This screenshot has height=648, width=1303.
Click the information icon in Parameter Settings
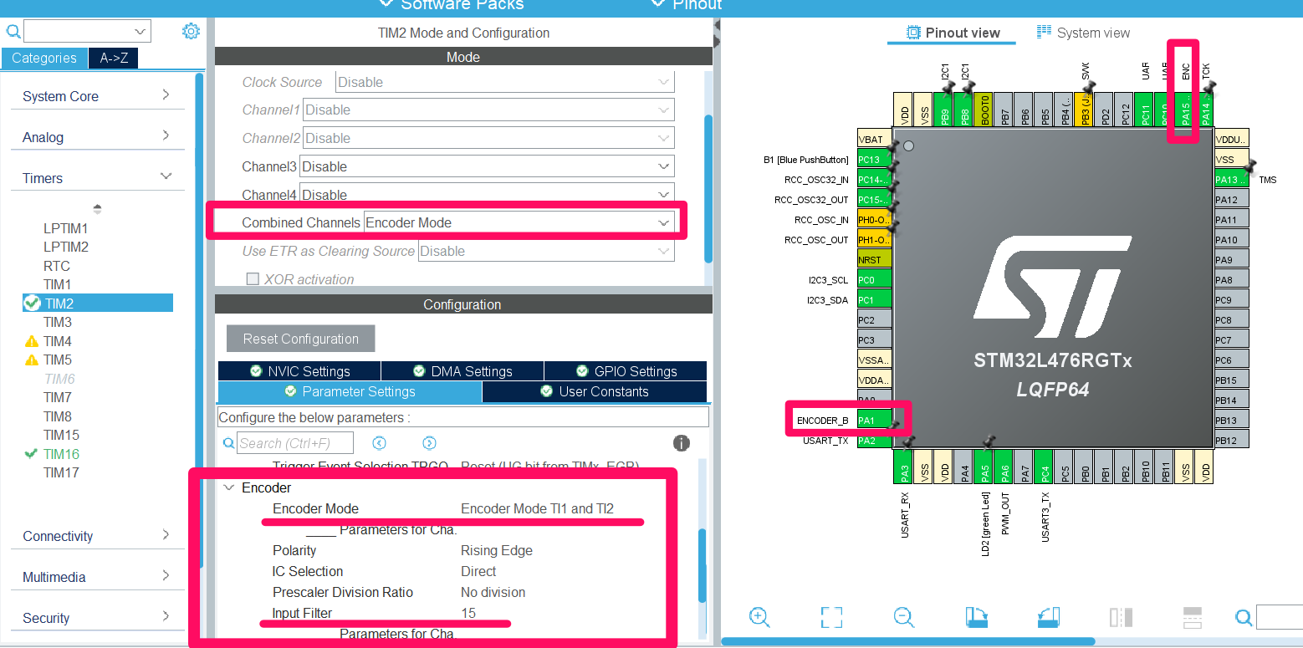coord(682,443)
